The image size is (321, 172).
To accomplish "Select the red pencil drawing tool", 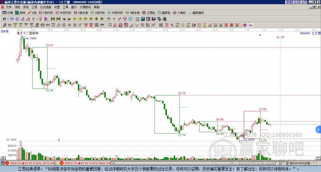I will click(x=4, y=25).
